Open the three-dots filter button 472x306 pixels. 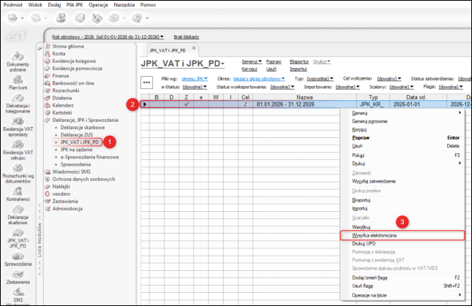pyautogui.click(x=146, y=83)
